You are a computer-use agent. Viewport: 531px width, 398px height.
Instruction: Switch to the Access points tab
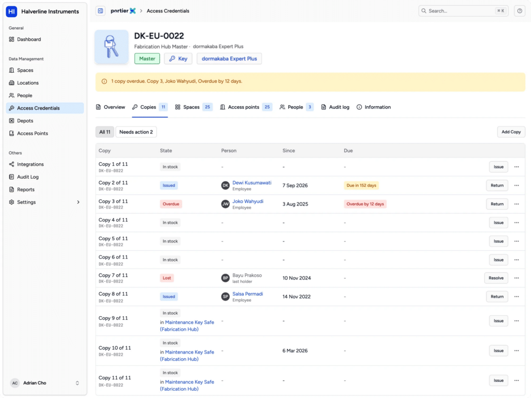pyautogui.click(x=246, y=107)
